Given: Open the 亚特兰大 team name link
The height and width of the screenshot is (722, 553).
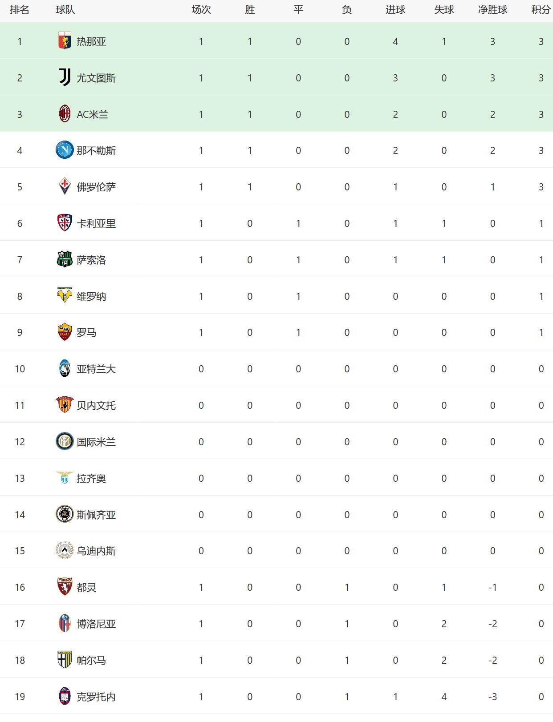Looking at the screenshot, I should (96, 369).
